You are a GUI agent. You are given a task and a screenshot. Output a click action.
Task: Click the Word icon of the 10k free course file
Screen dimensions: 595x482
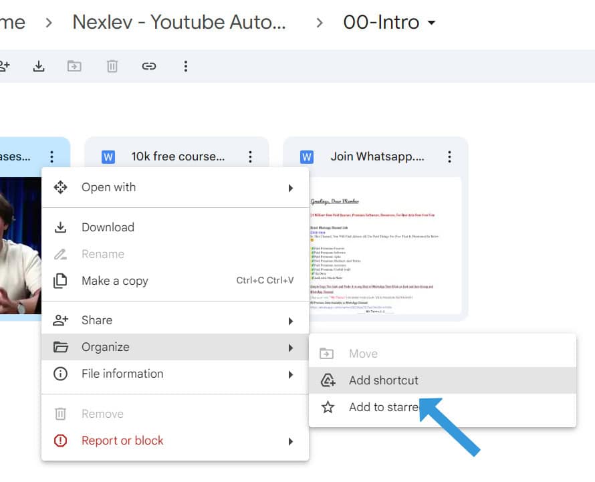pos(108,156)
